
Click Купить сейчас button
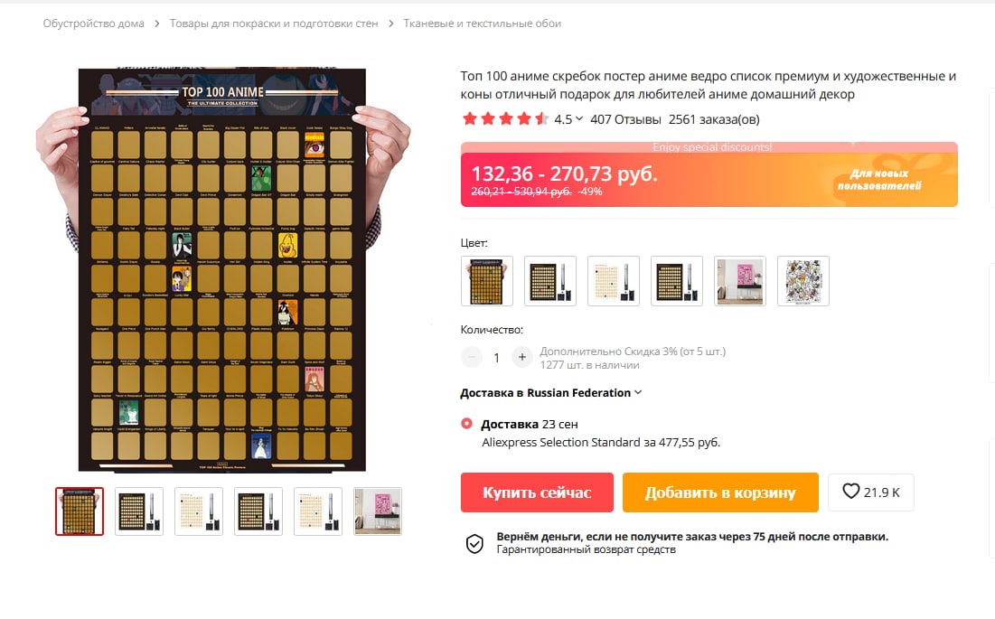click(537, 492)
